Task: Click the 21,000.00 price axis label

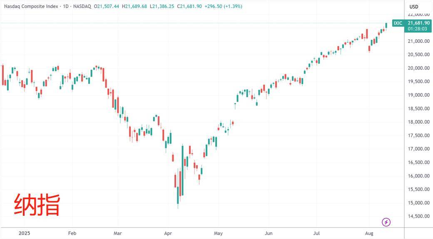Action: click(419, 41)
